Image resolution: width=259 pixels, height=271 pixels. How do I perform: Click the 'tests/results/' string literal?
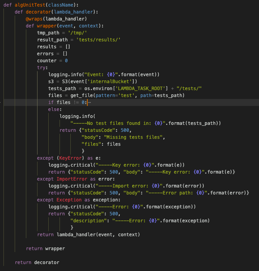coord(99,40)
